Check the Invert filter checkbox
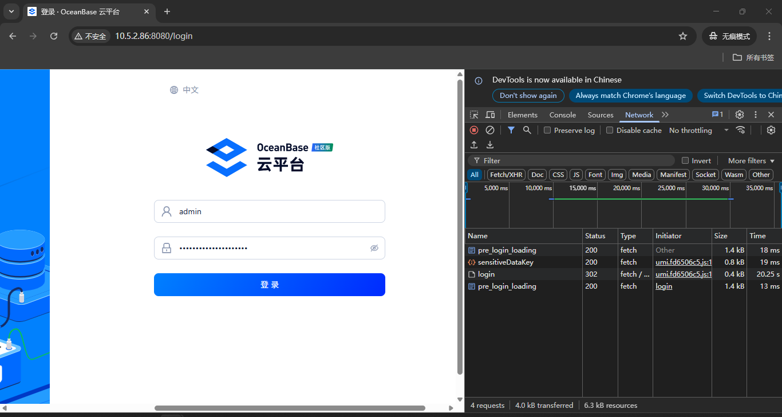782x417 pixels. (x=685, y=160)
